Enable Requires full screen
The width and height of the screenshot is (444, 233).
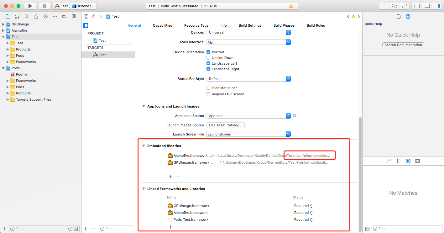click(x=208, y=94)
